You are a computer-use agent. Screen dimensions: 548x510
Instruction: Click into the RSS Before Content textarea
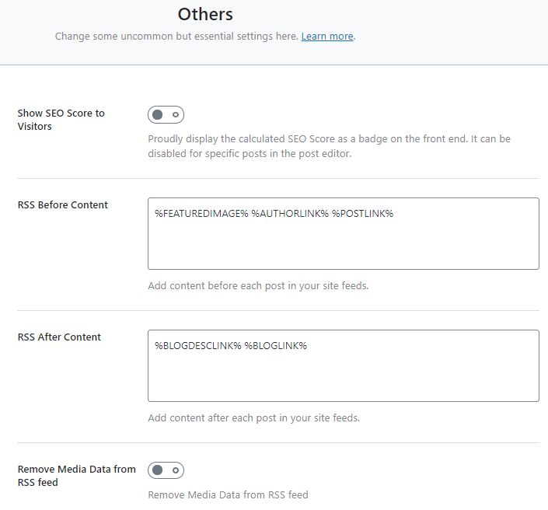click(344, 233)
